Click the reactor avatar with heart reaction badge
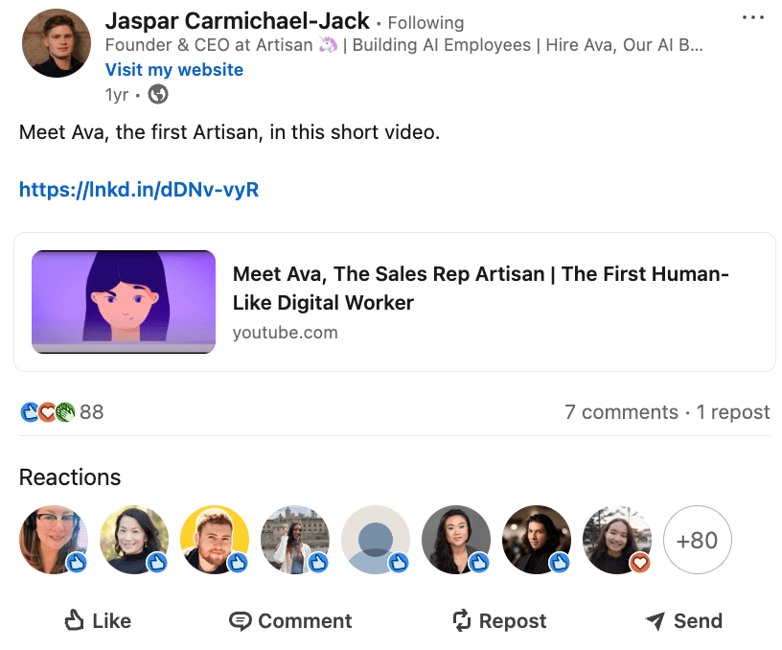782x650 pixels. (617, 540)
